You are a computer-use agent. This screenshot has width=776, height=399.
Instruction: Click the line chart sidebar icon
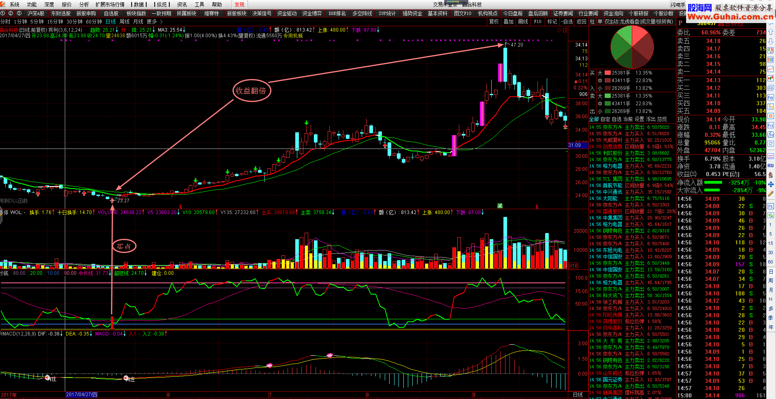770,69
